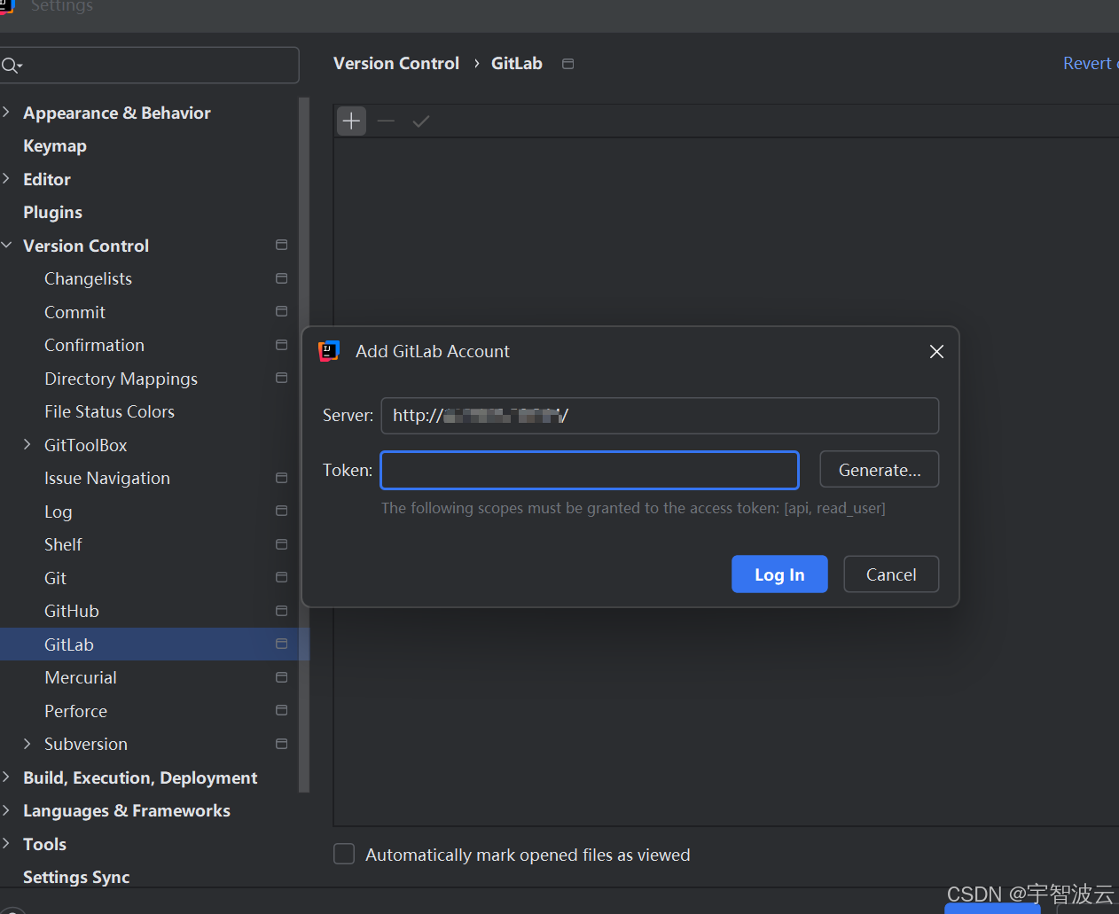This screenshot has width=1119, height=914.
Task: Expand the Editor section
Action: coord(6,178)
